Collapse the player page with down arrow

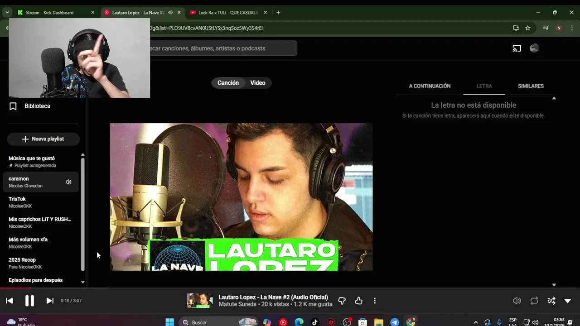point(567,301)
